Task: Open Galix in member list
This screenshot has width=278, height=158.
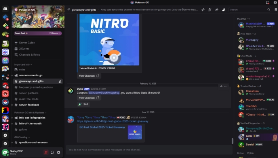Action: pyautogui.click(x=257, y=137)
